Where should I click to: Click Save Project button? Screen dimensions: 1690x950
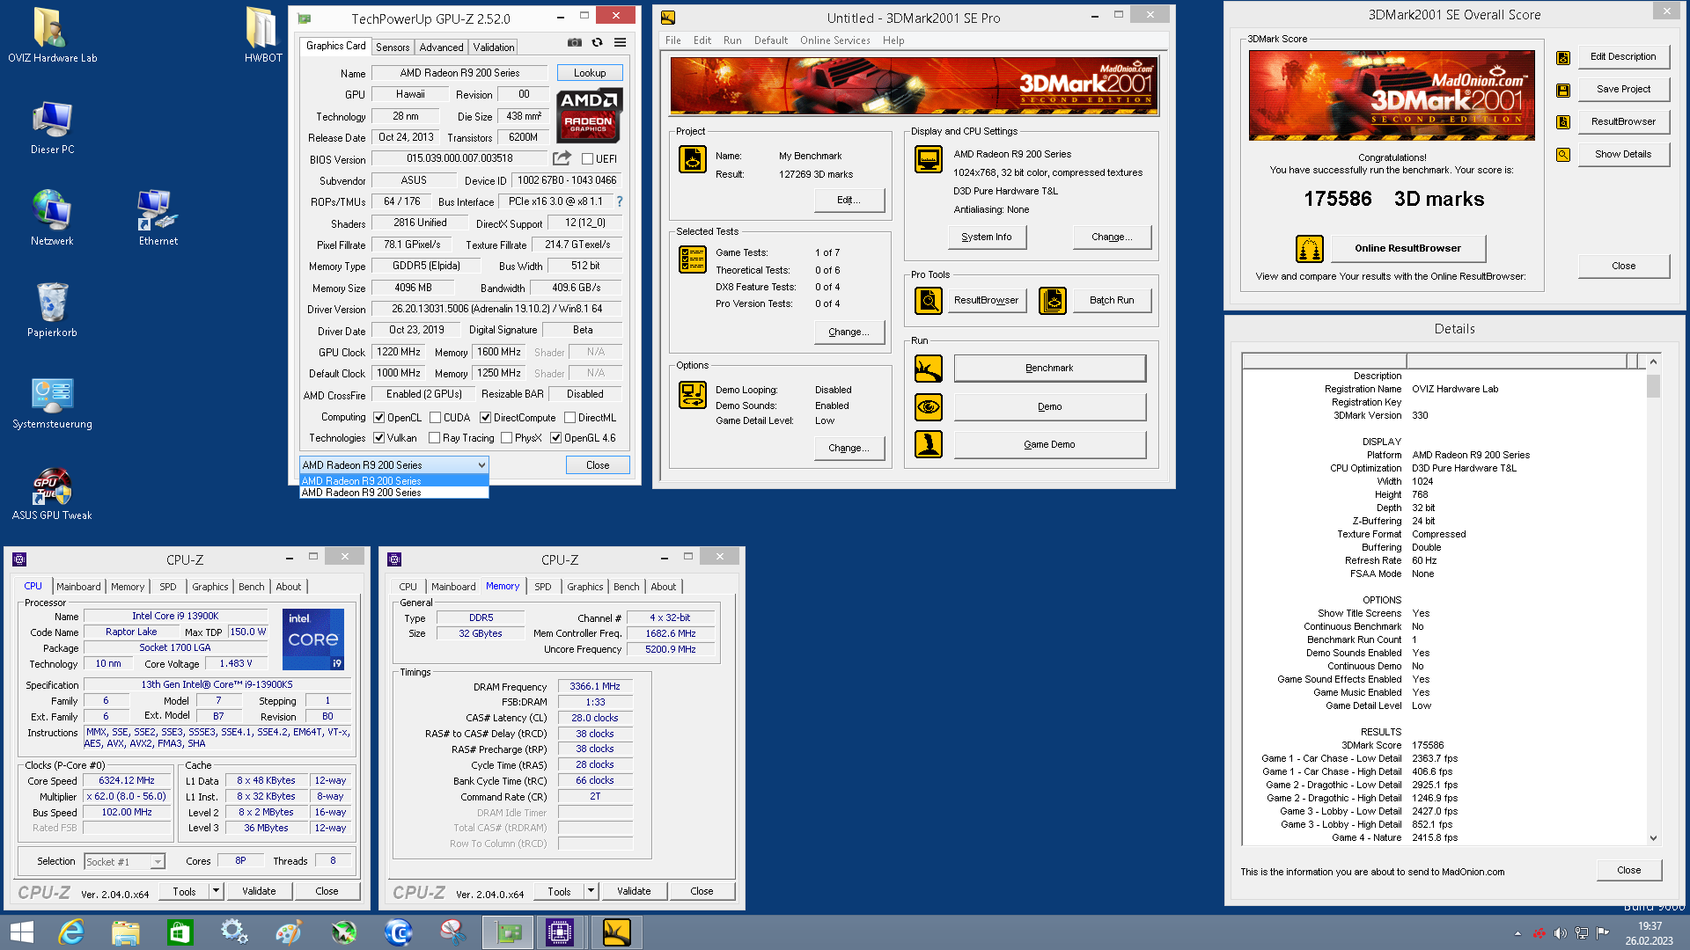[1623, 90]
